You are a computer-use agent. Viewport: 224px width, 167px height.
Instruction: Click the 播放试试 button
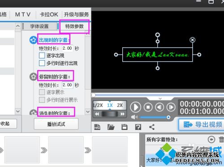pyautogui.click(x=56, y=124)
